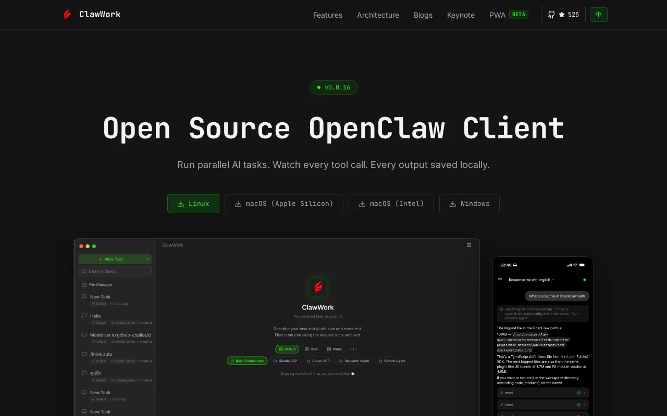Select the Main Orchestrator agent pill
This screenshot has width=667, height=416.
247,361
